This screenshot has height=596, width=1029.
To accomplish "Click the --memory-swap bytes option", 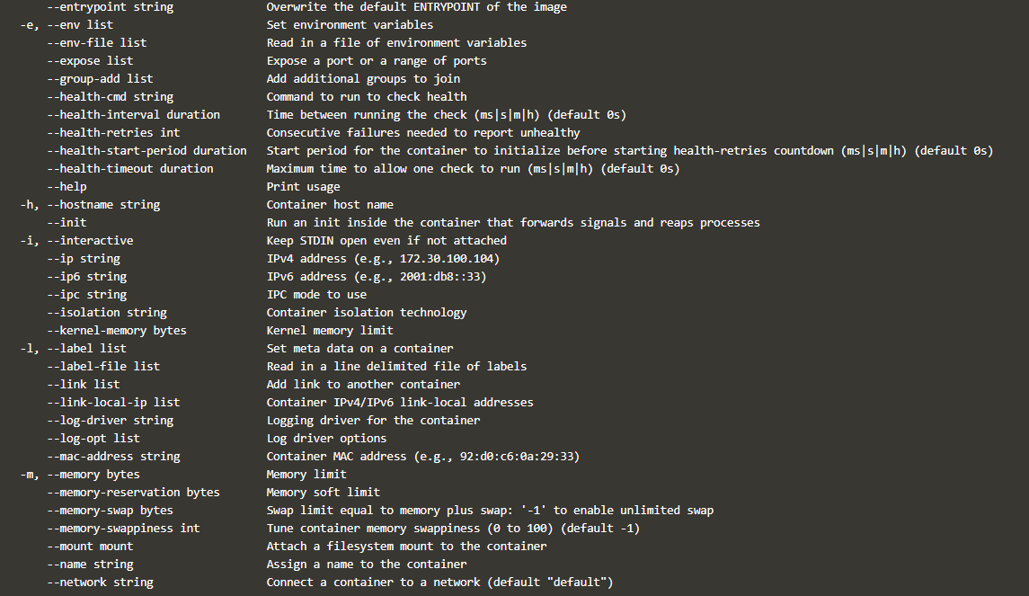I will point(110,511).
